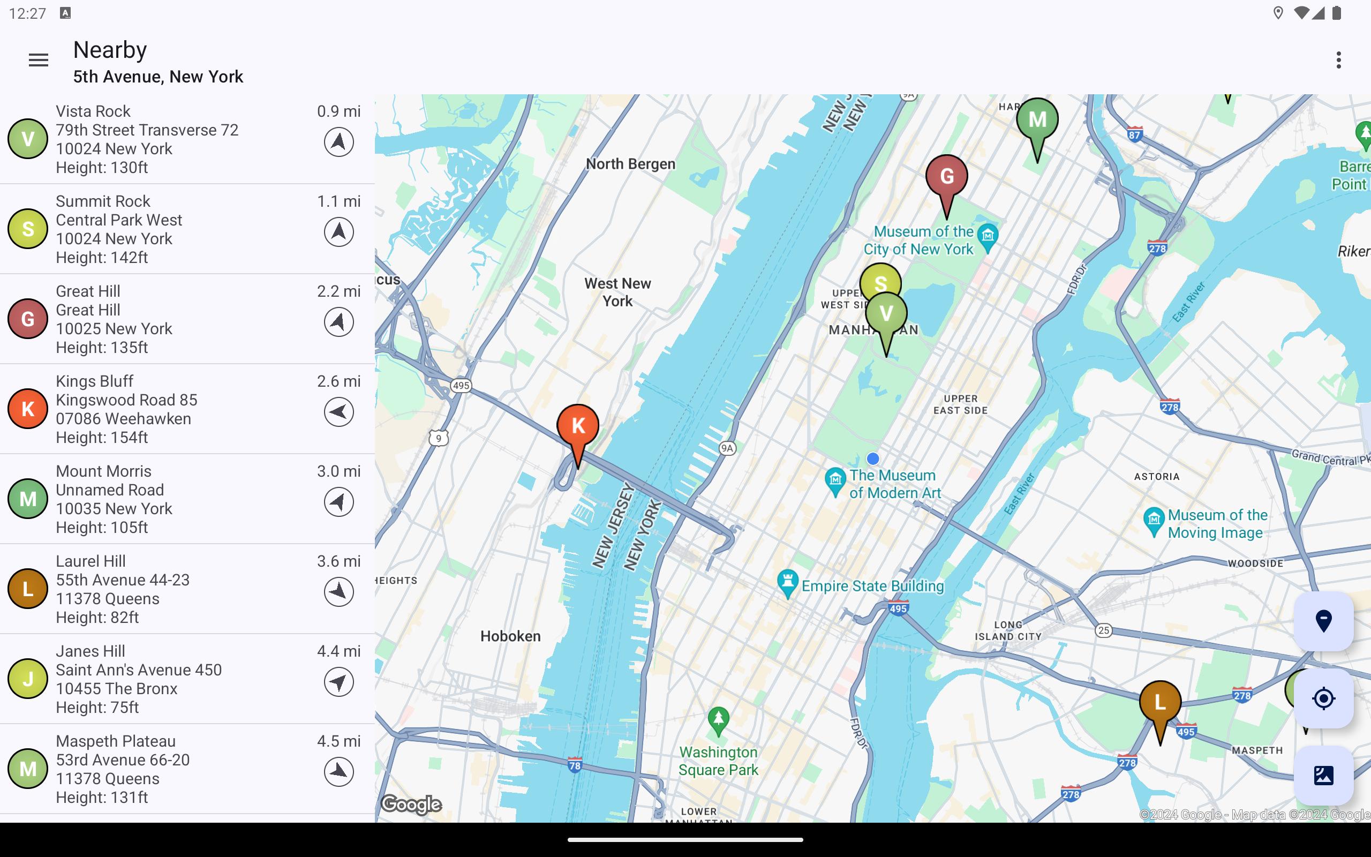Tap the battery status icon
This screenshot has height=857, width=1371.
[x=1337, y=13]
